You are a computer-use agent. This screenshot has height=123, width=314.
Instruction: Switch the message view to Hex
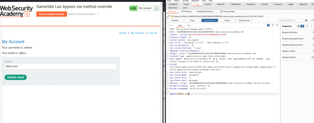tap(189, 25)
